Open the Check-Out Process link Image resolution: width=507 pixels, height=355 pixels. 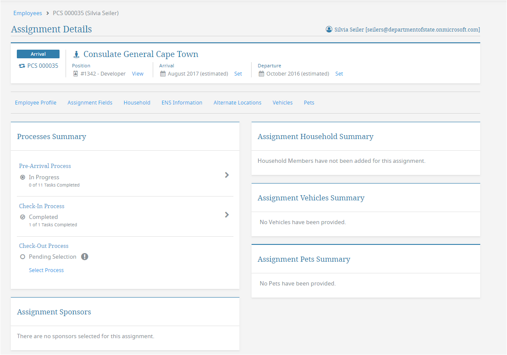[x=44, y=246]
